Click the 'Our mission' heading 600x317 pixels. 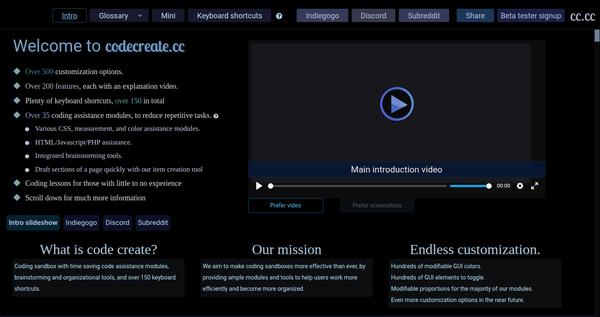(287, 250)
